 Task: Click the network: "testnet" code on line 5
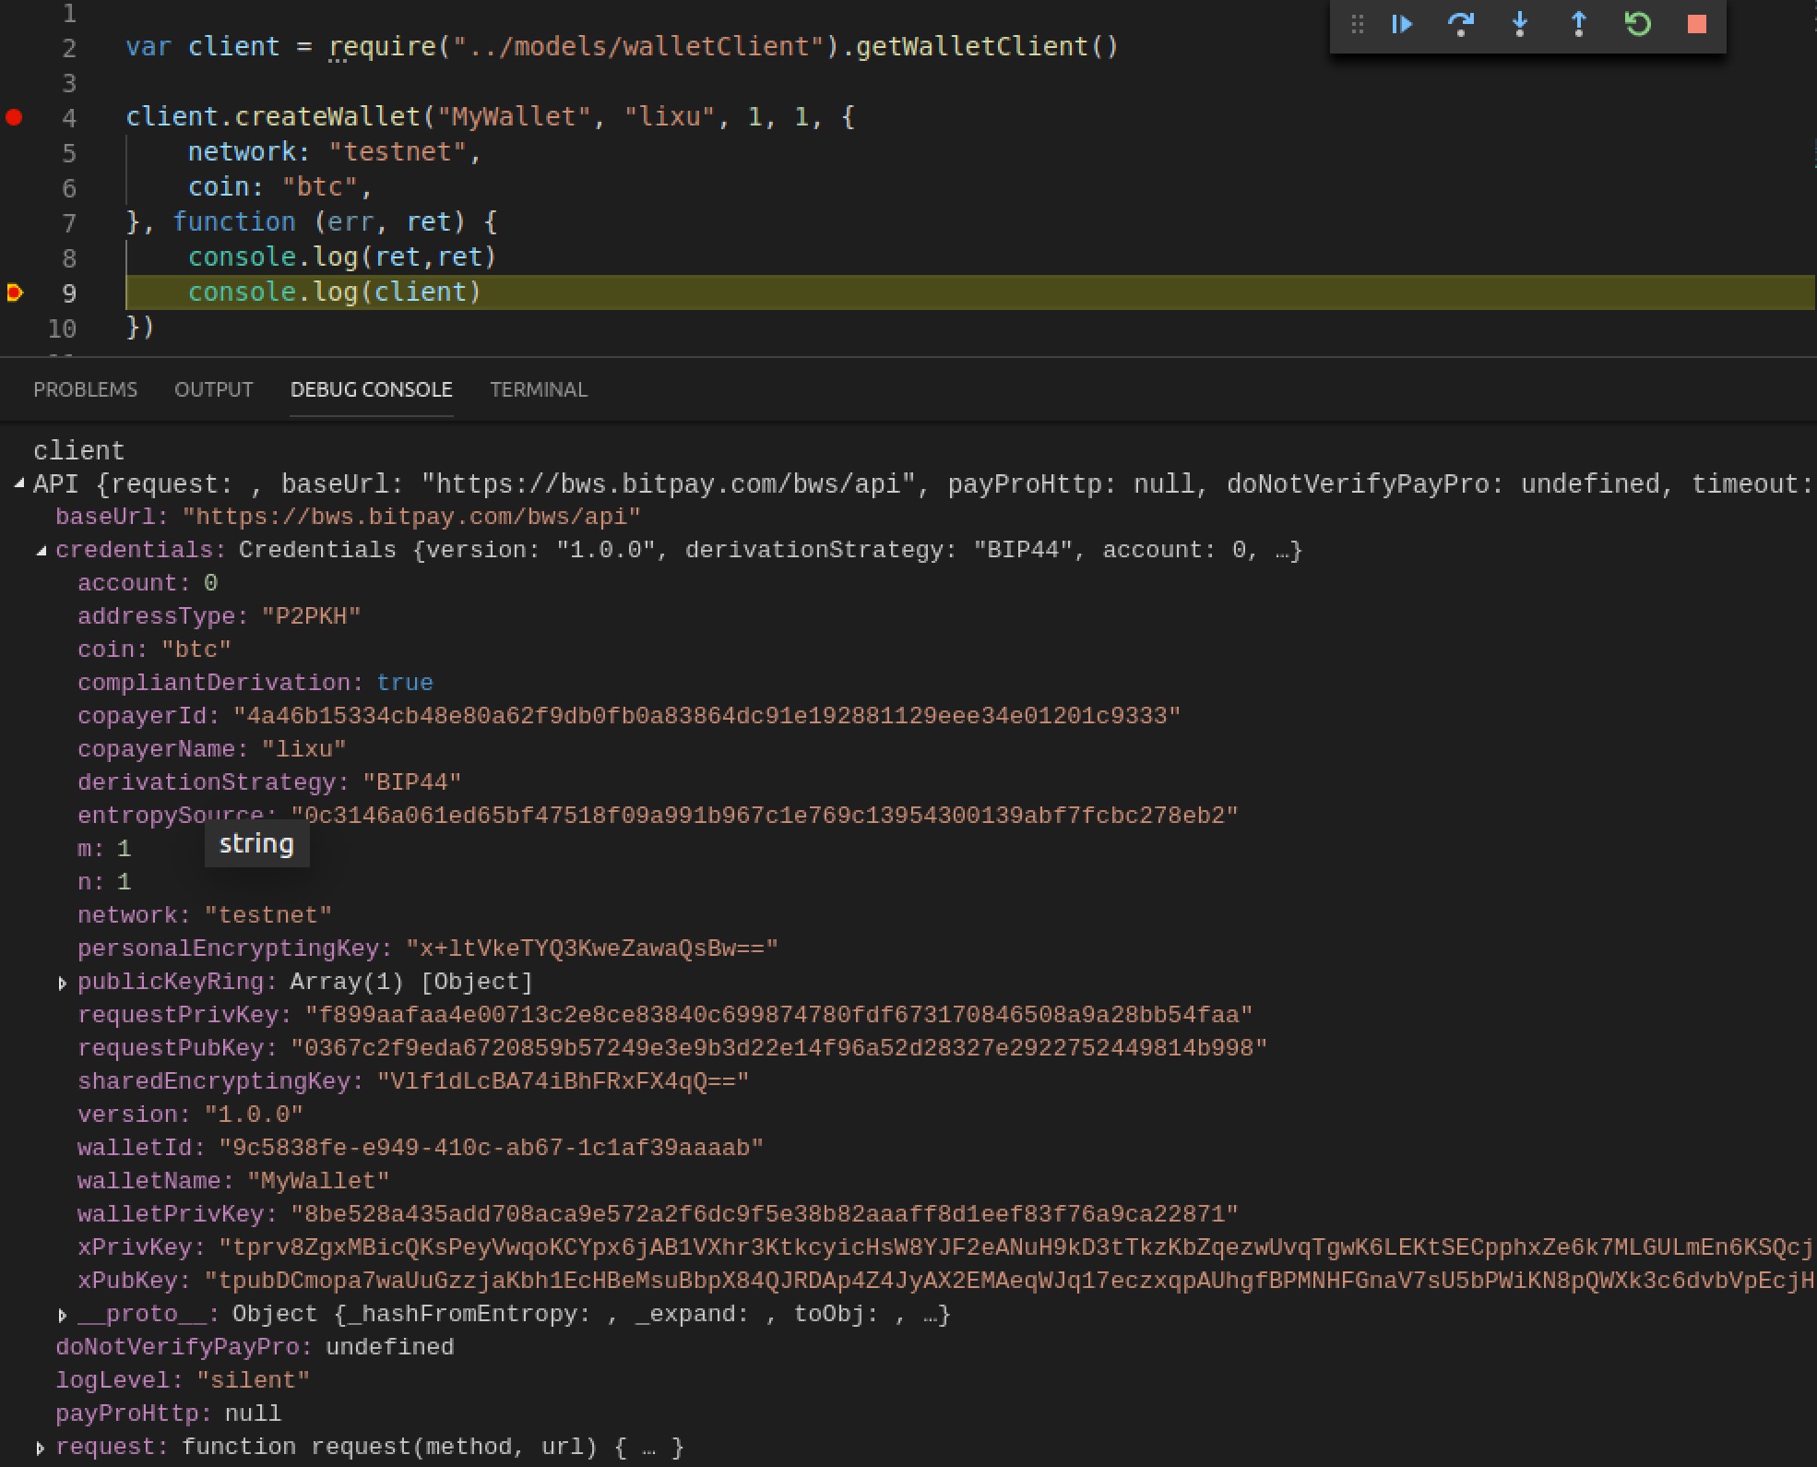pyautogui.click(x=335, y=151)
